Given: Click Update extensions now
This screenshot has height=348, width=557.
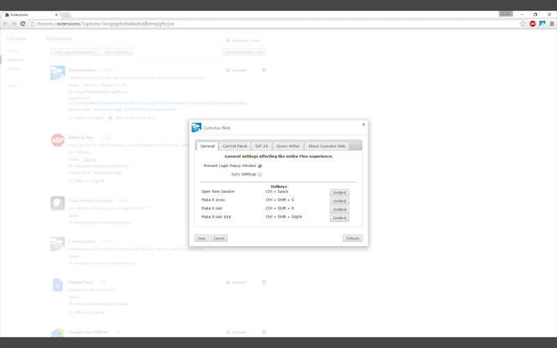Looking at the screenshot, I should [x=244, y=52].
